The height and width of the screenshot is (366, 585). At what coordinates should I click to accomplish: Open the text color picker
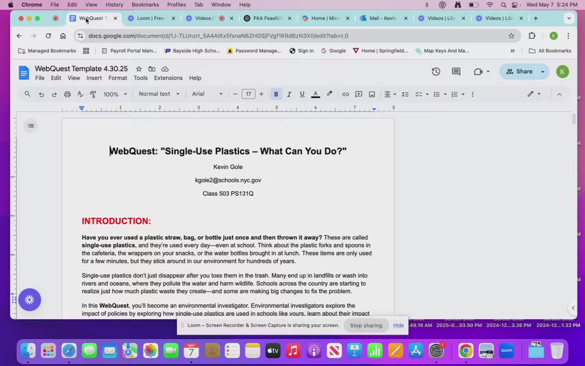(315, 94)
